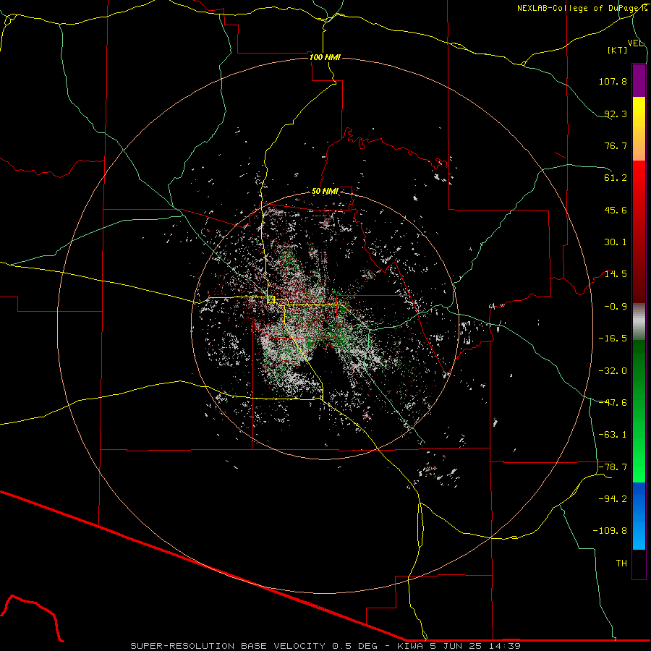Click the TH legend label
Image resolution: width=651 pixels, height=651 pixels.
(x=621, y=563)
